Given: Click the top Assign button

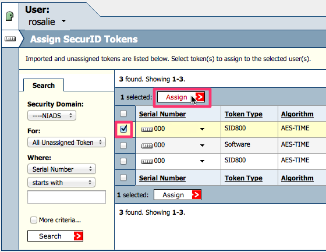Looking at the screenshot, I should 181,97.
